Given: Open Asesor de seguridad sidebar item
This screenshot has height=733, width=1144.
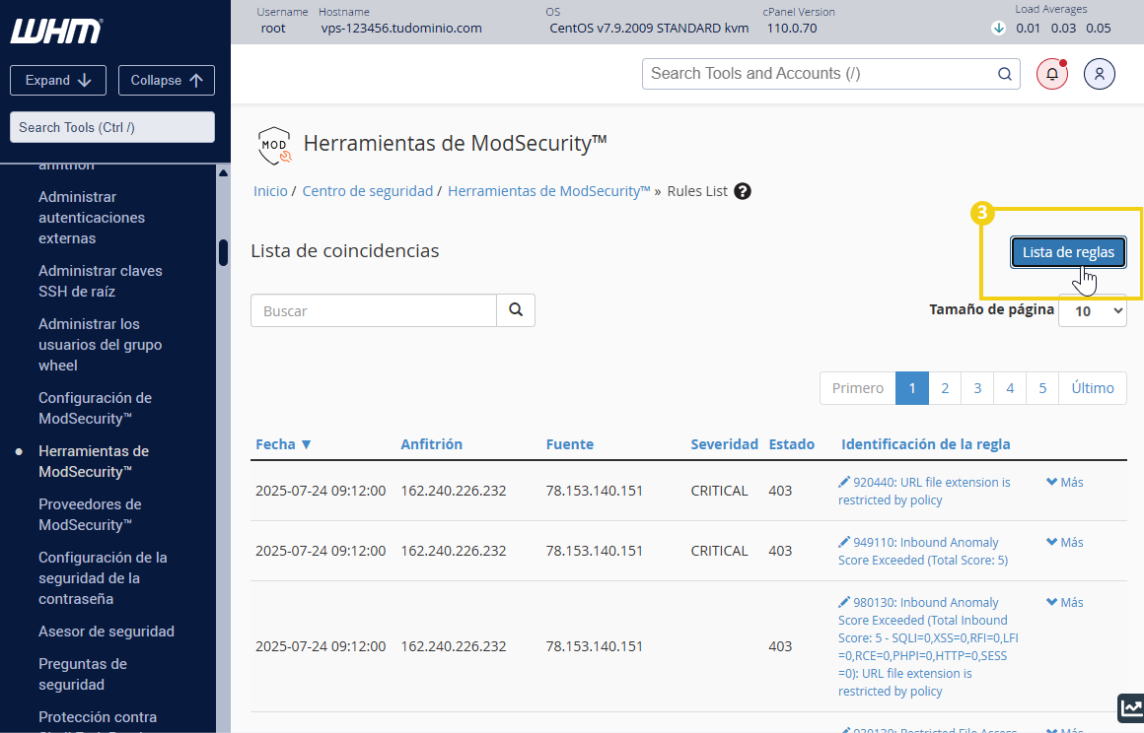Looking at the screenshot, I should pos(107,631).
